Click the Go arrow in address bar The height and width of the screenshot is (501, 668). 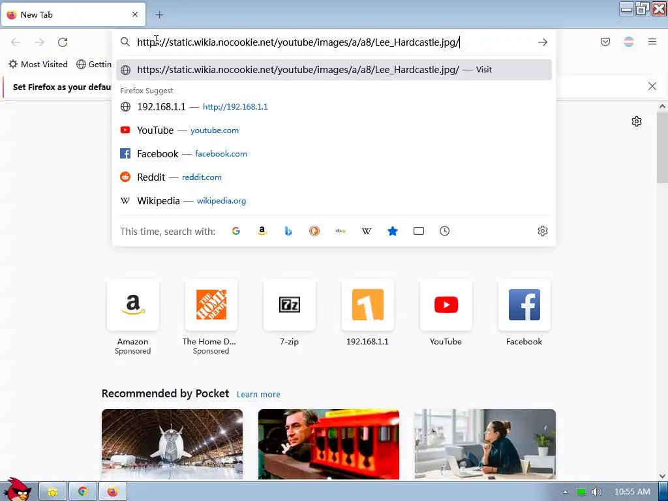pyautogui.click(x=542, y=42)
